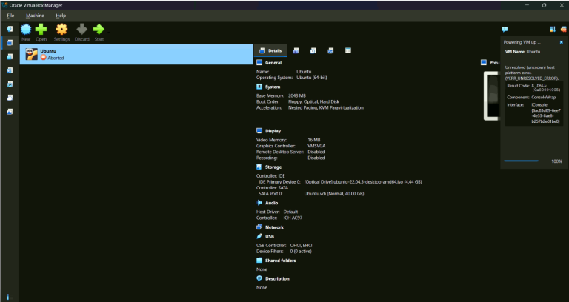This screenshot has width=569, height=302.
Task: Switch to the Details tab
Action: [x=270, y=50]
